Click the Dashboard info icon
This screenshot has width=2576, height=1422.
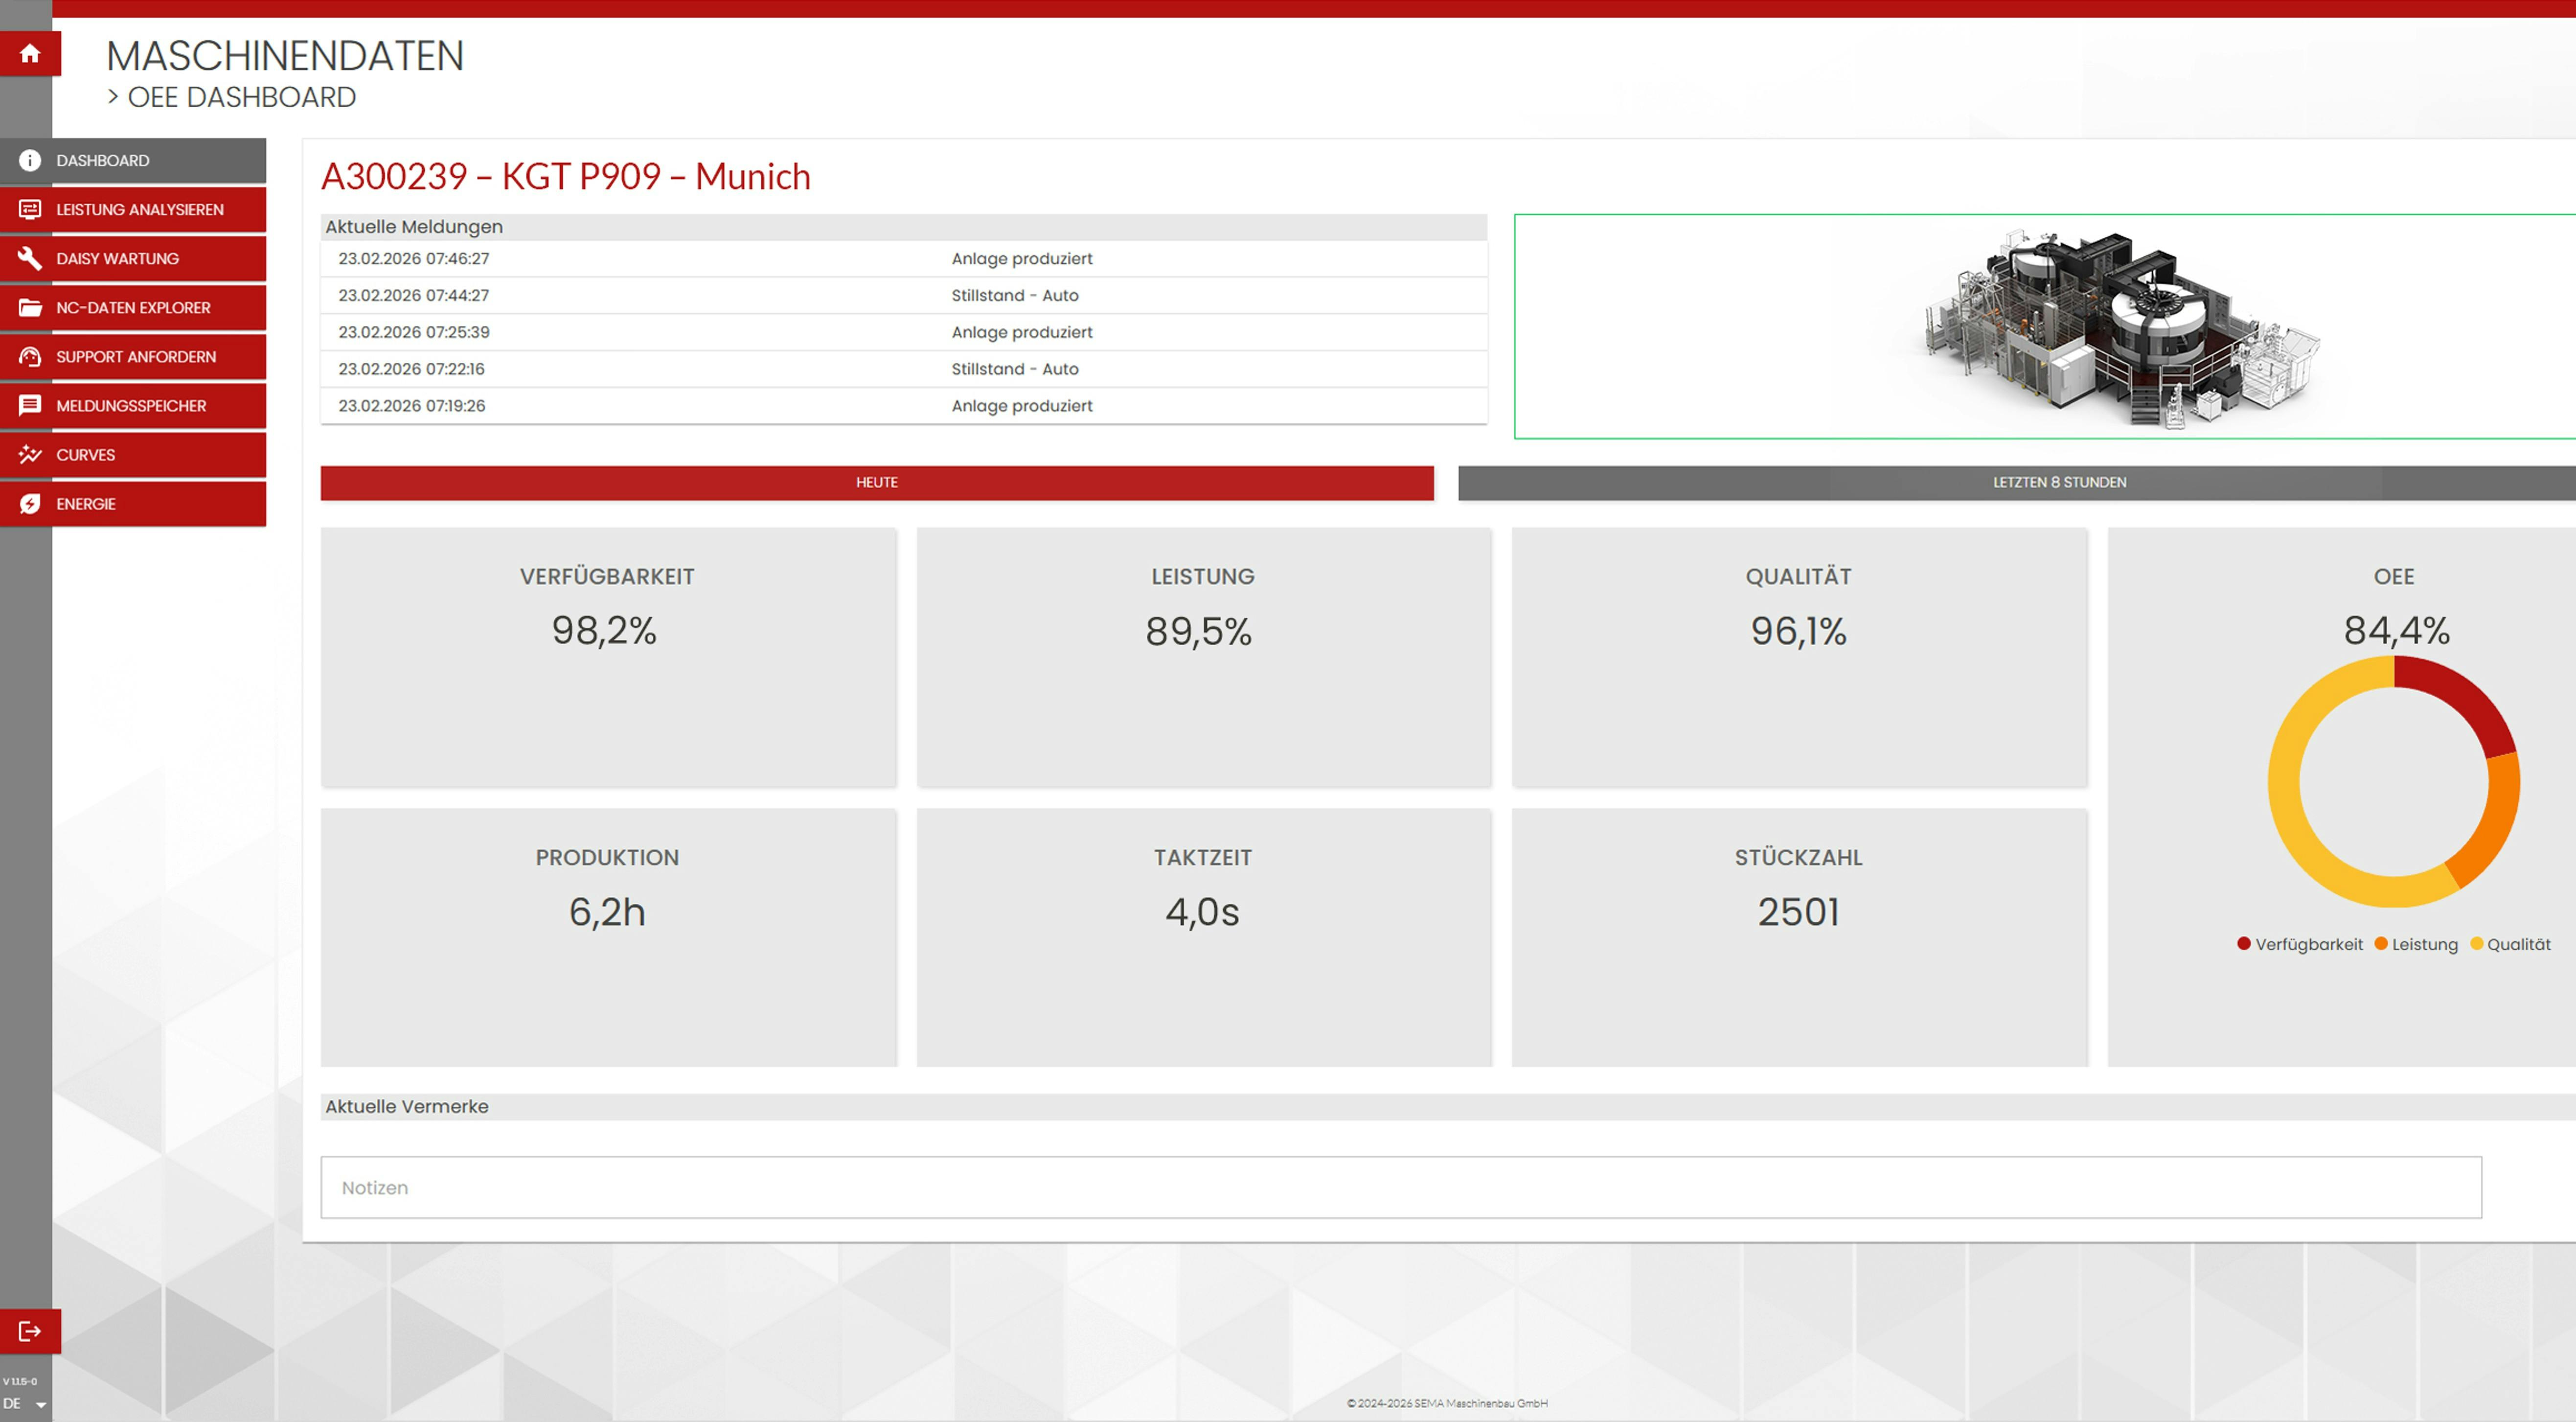pos(30,160)
